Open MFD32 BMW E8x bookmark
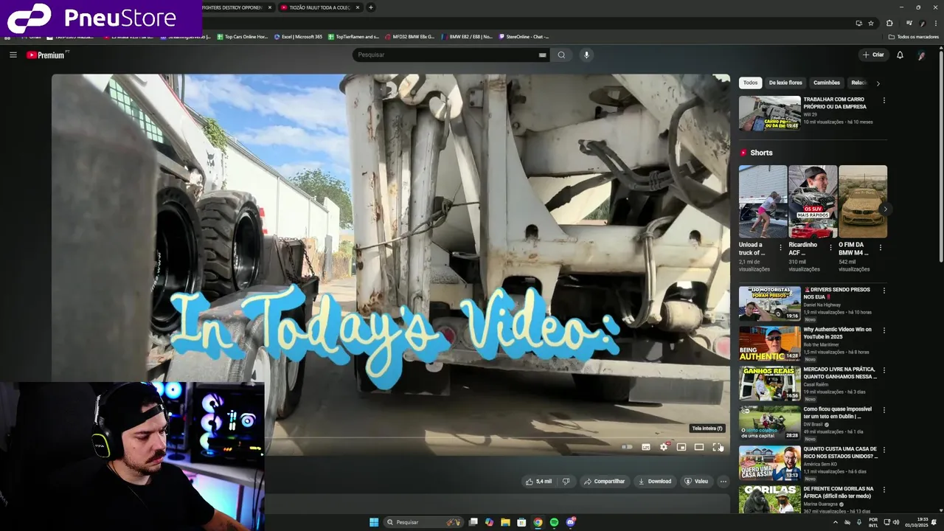The image size is (944, 531). pos(410,36)
